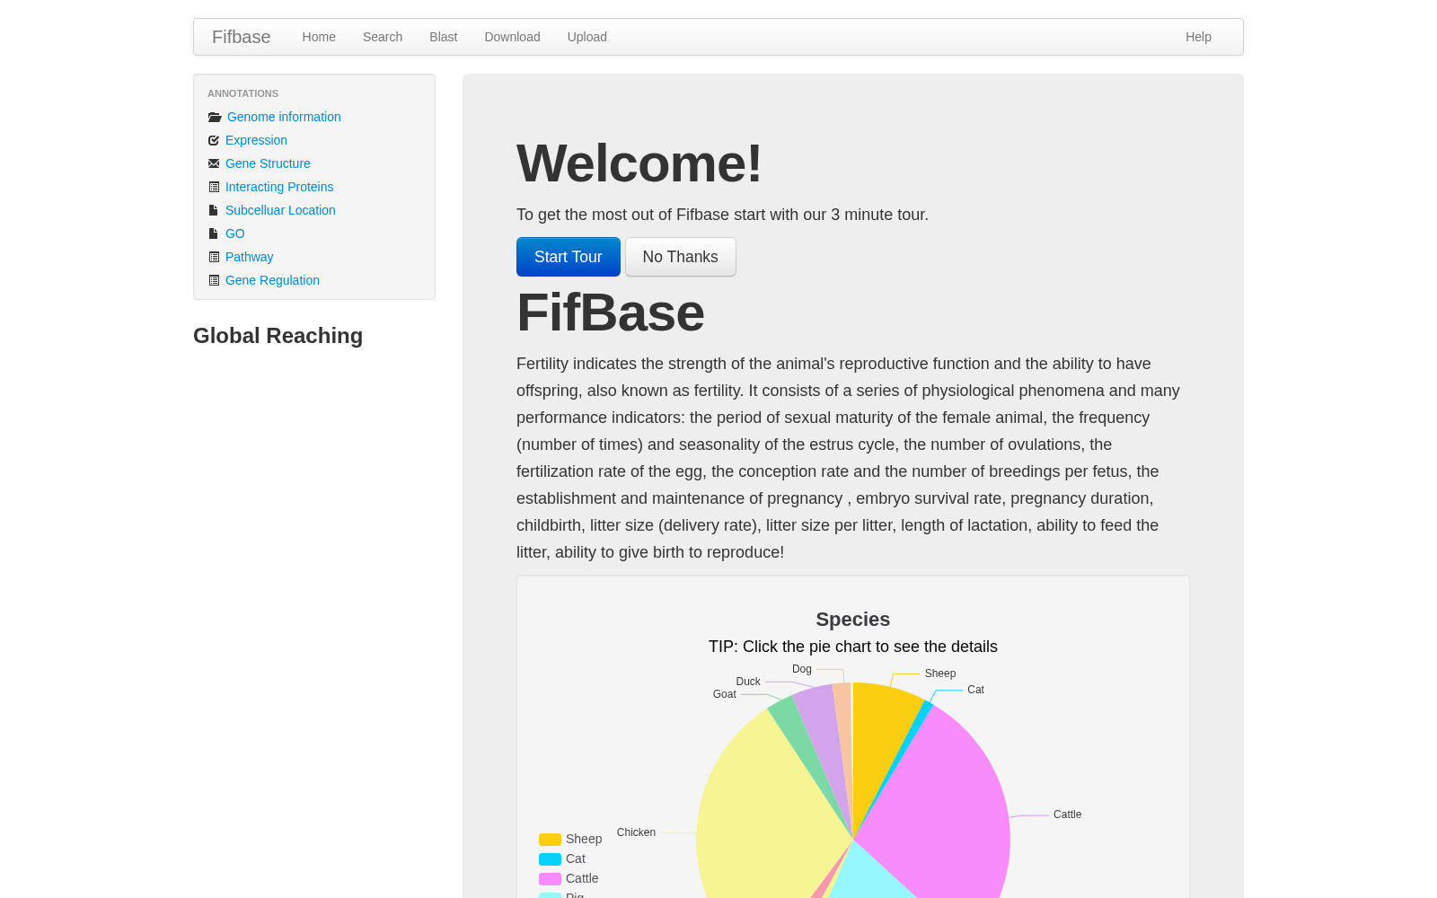Go to Interacting Proteins page
This screenshot has height=898, width=1437.
coord(279,187)
